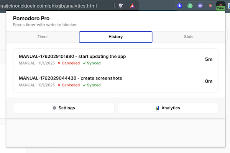
Task: Click 'Focus timer with website blocker' subtitle
Action: 45,25
